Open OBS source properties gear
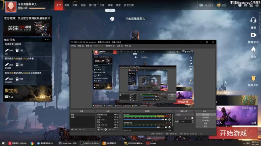This screenshot has width=261, height=146. tap(105, 129)
